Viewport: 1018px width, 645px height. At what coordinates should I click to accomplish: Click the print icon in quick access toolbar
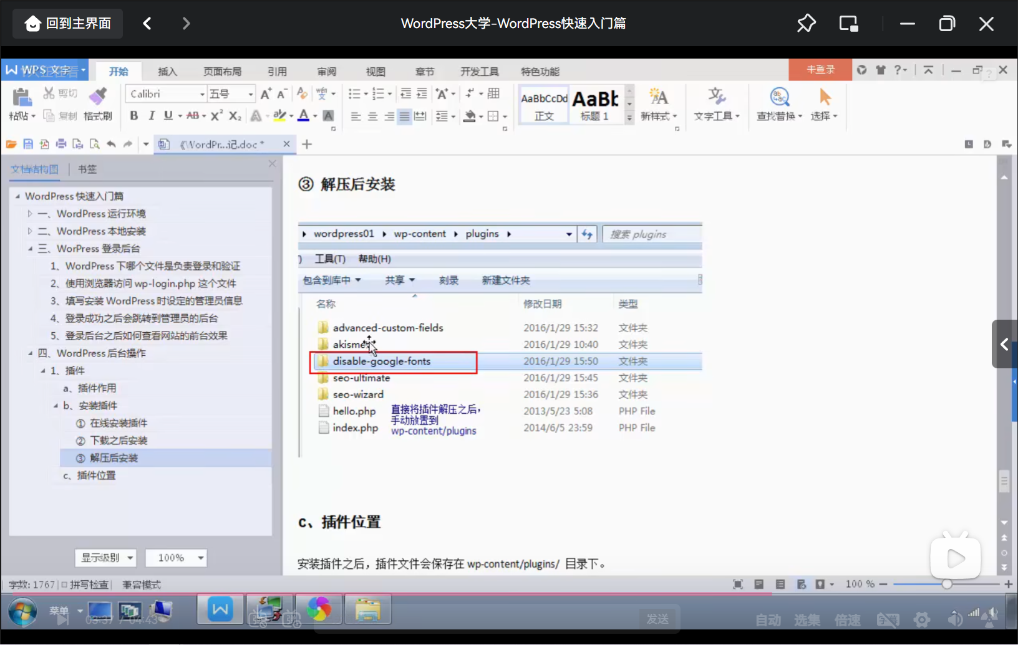click(61, 144)
